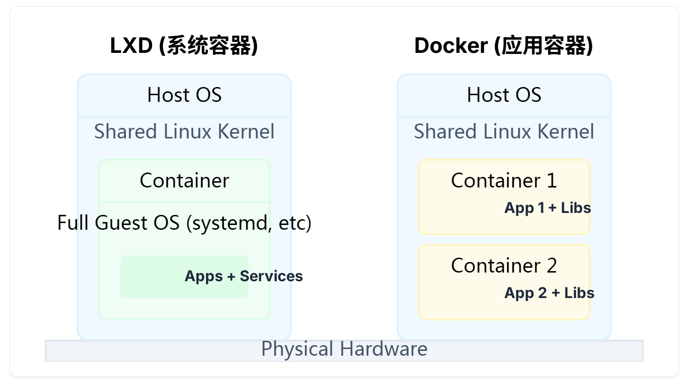The width and height of the screenshot is (689, 386).
Task: Select the Host OS label under Docker
Action: [504, 95]
